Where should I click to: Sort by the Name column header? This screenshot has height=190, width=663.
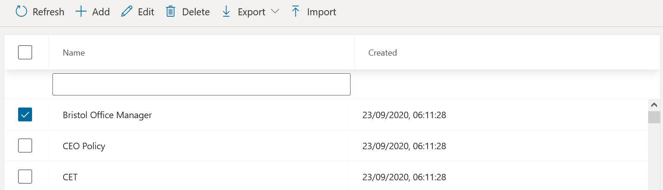[x=74, y=53]
